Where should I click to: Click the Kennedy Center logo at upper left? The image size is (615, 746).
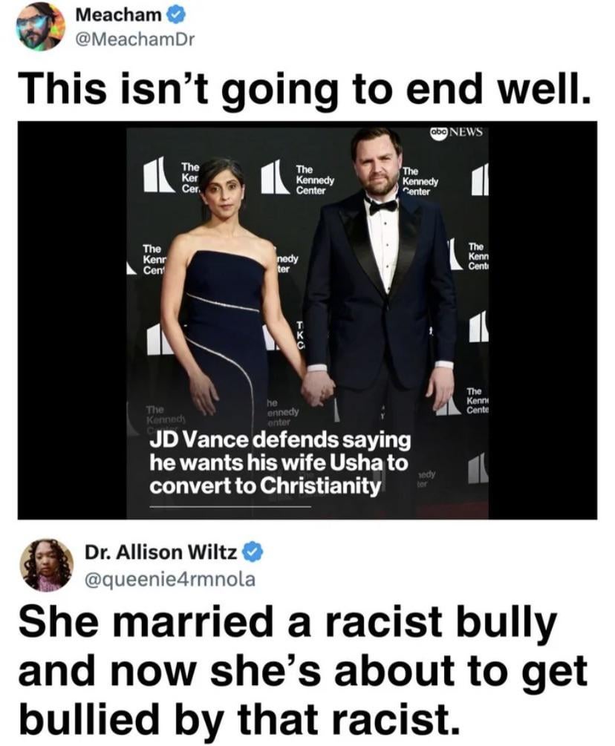click(172, 177)
